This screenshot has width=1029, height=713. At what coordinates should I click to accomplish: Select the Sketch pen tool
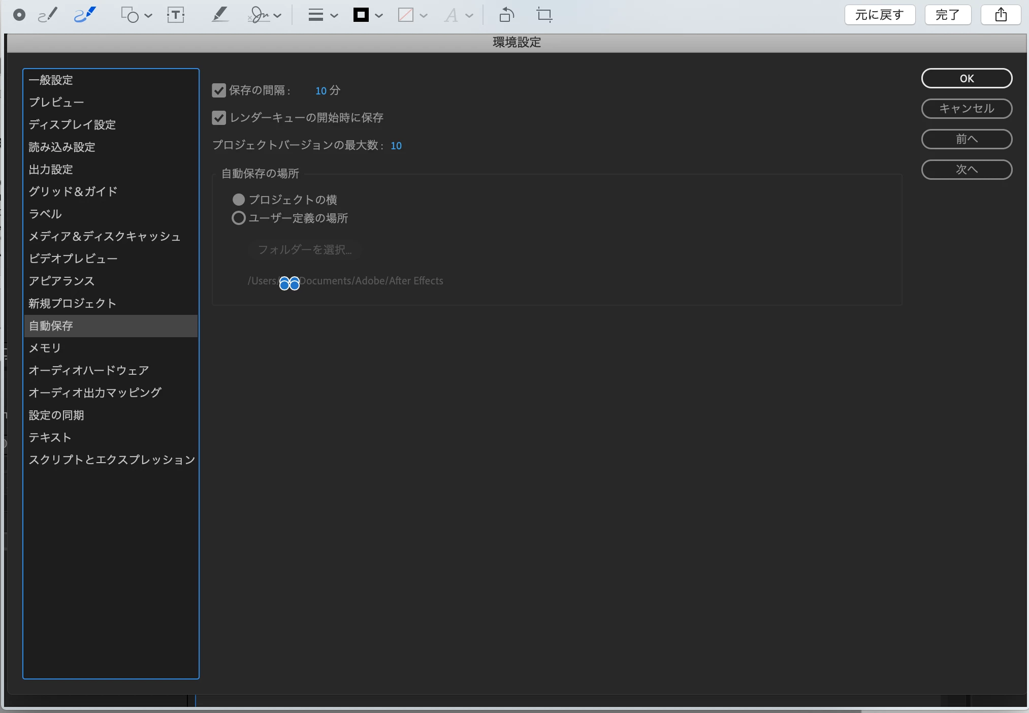[48, 15]
